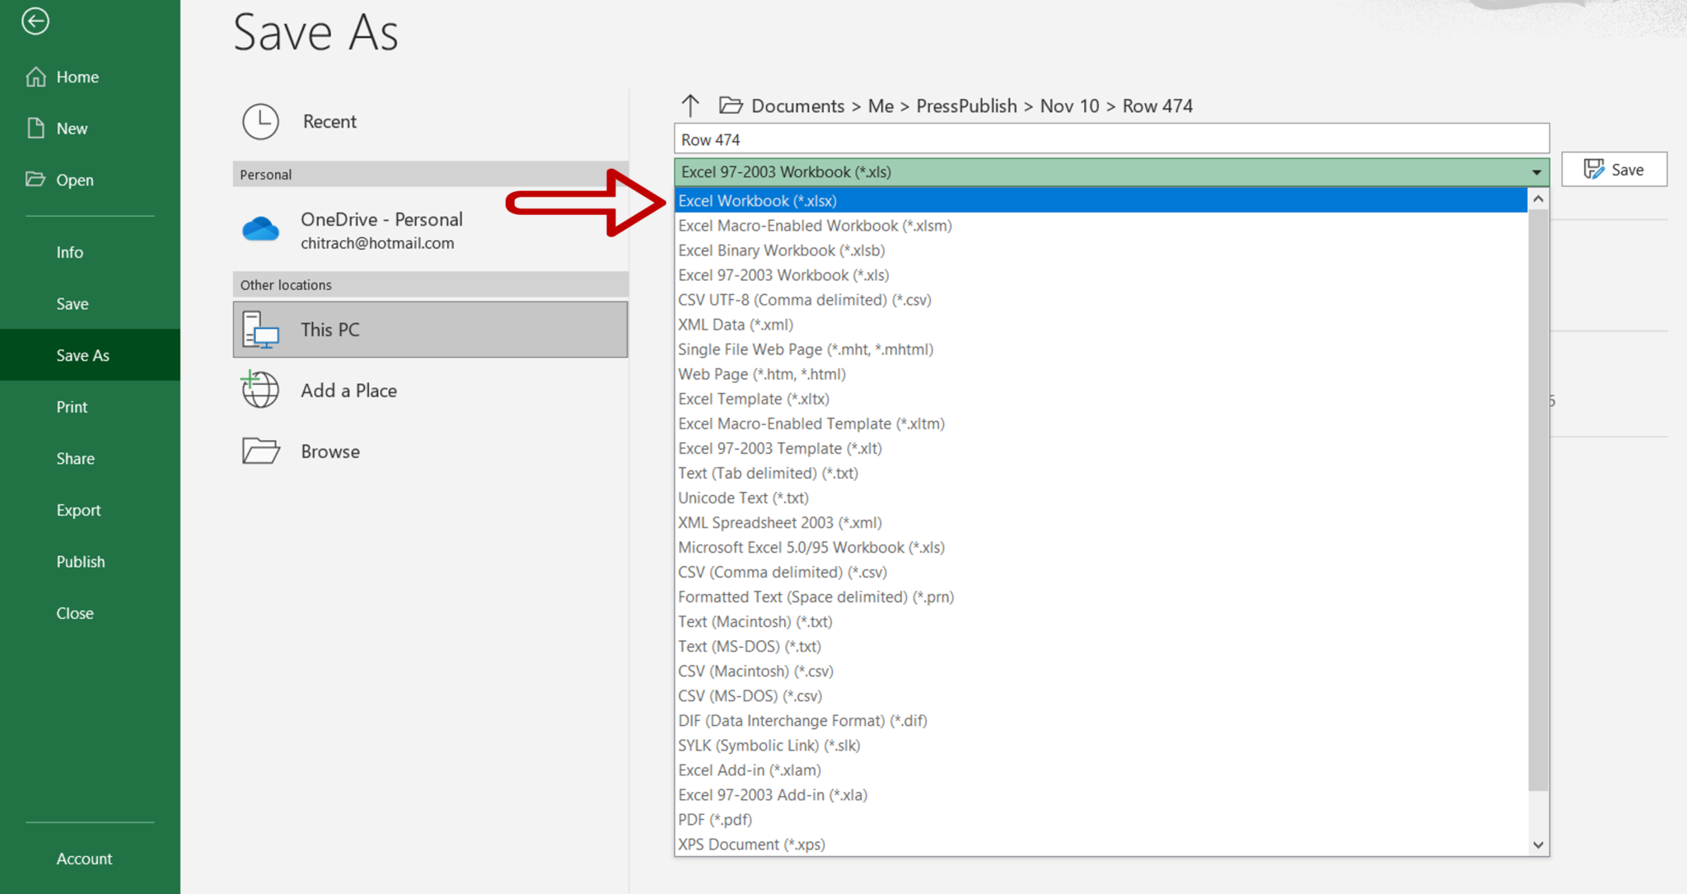
Task: Click the Add a Place globe icon
Action: [x=259, y=389]
